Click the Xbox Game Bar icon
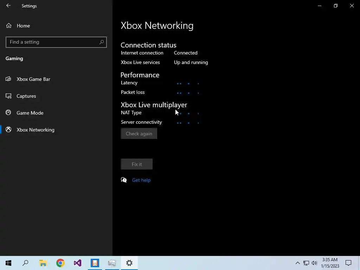Screen dimensions: 360x270 click(x=8, y=79)
